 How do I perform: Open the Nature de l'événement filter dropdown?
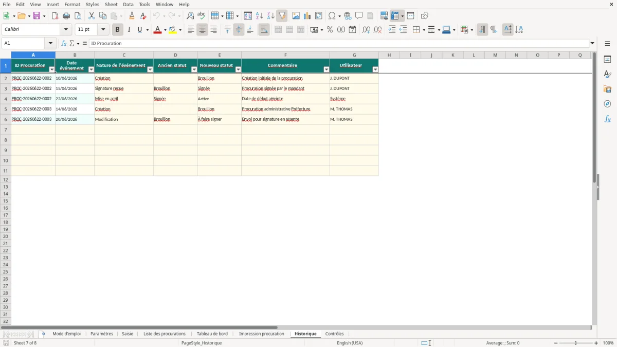coord(150,69)
